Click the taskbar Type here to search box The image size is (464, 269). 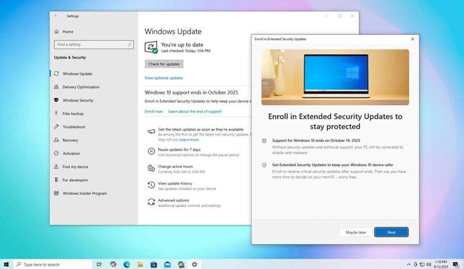[53, 264]
